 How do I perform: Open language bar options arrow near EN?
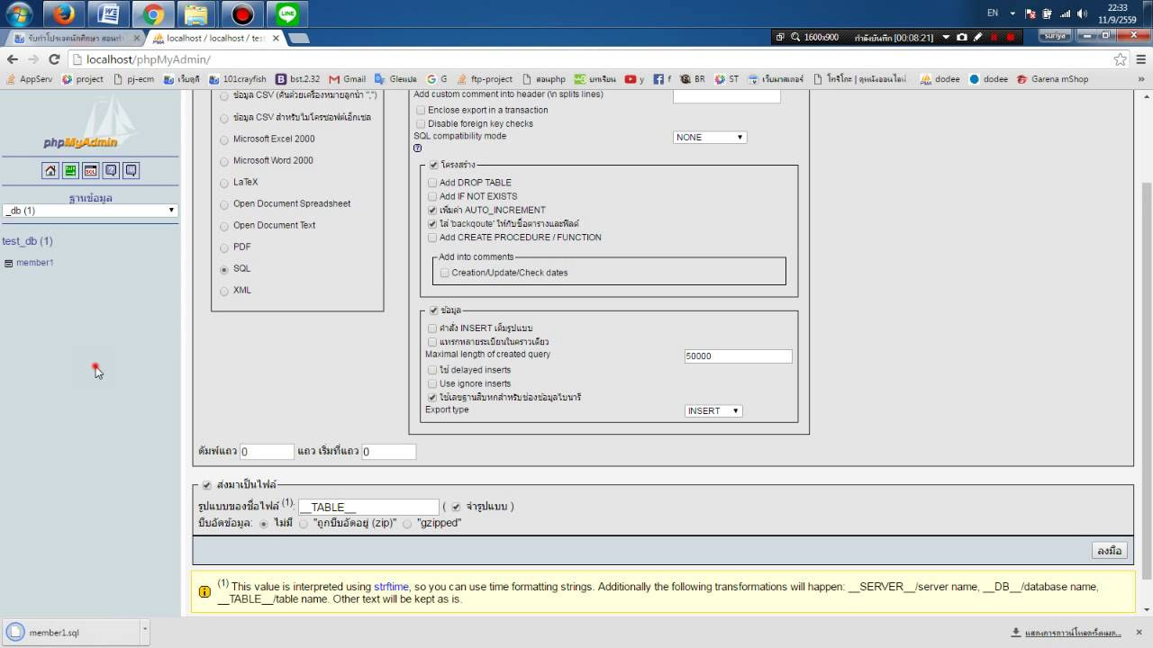[1012, 13]
